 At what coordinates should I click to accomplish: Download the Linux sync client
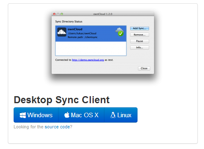tap(121, 115)
